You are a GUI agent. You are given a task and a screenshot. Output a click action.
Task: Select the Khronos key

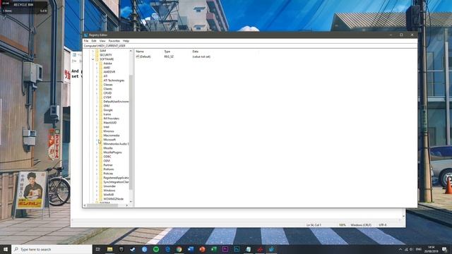[109, 131]
